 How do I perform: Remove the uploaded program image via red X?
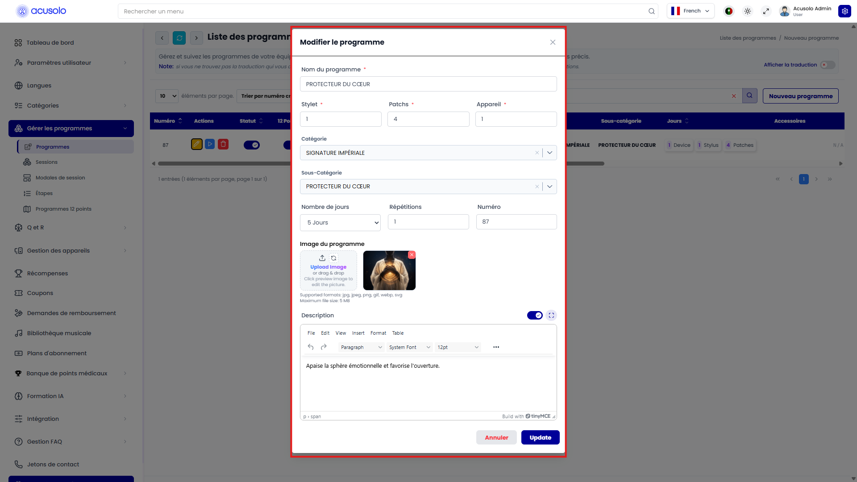click(x=412, y=254)
